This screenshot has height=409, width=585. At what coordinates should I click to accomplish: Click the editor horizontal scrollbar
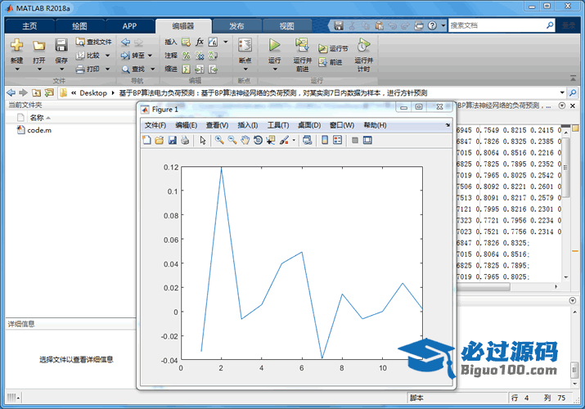(x=484, y=287)
